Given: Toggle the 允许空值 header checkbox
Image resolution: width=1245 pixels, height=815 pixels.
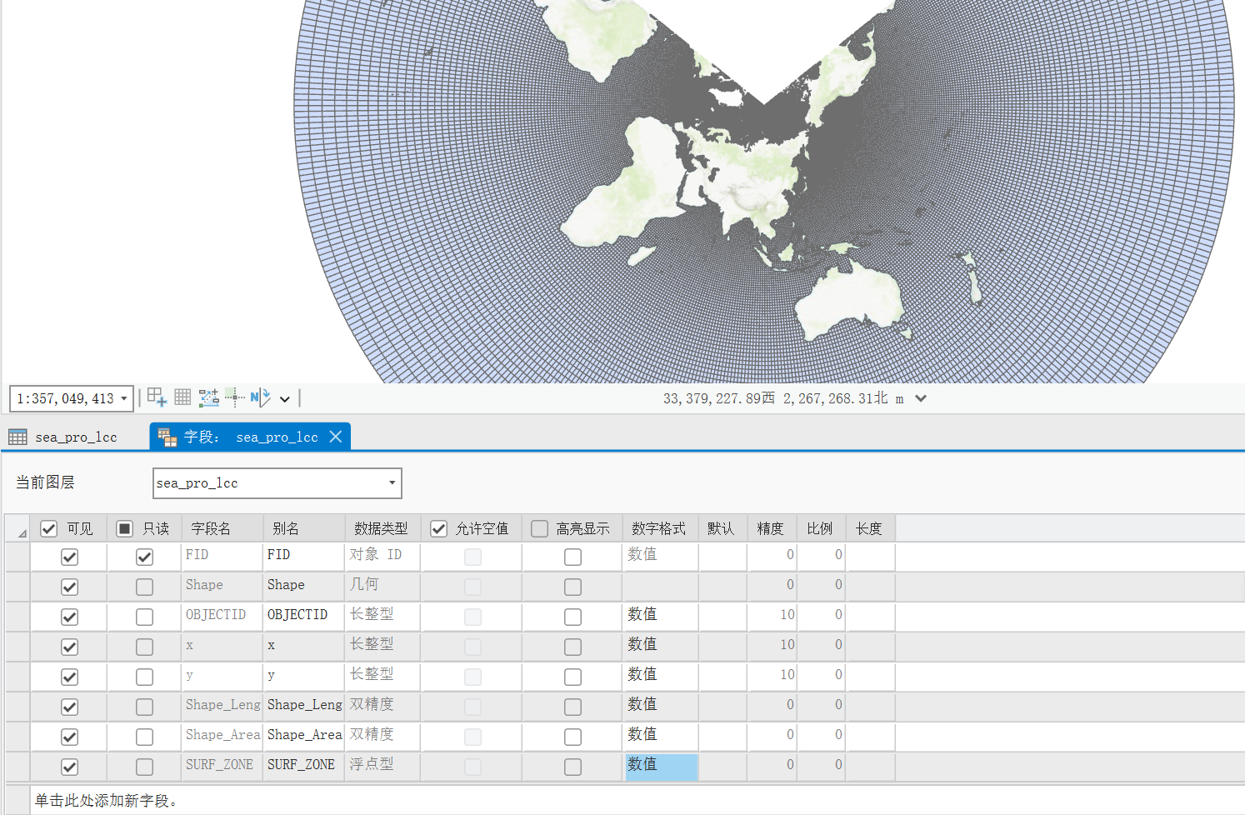Looking at the screenshot, I should click(439, 529).
